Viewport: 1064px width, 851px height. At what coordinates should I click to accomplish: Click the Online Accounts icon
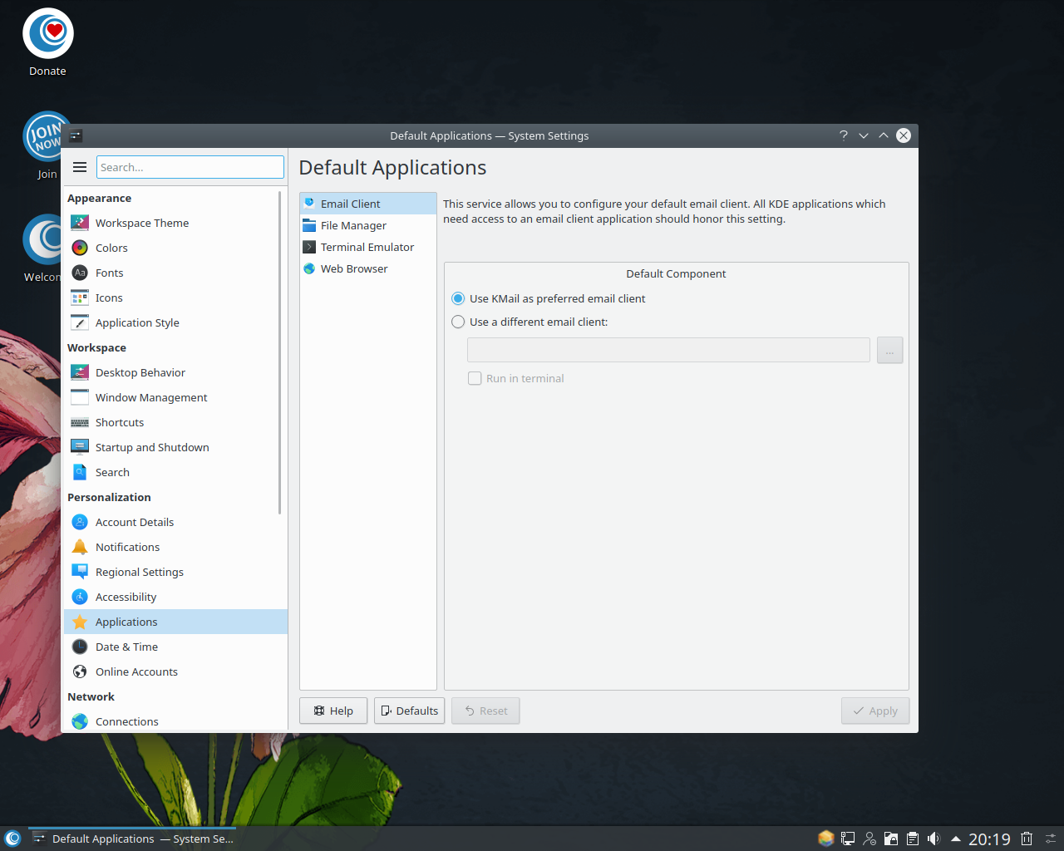pyautogui.click(x=80, y=671)
